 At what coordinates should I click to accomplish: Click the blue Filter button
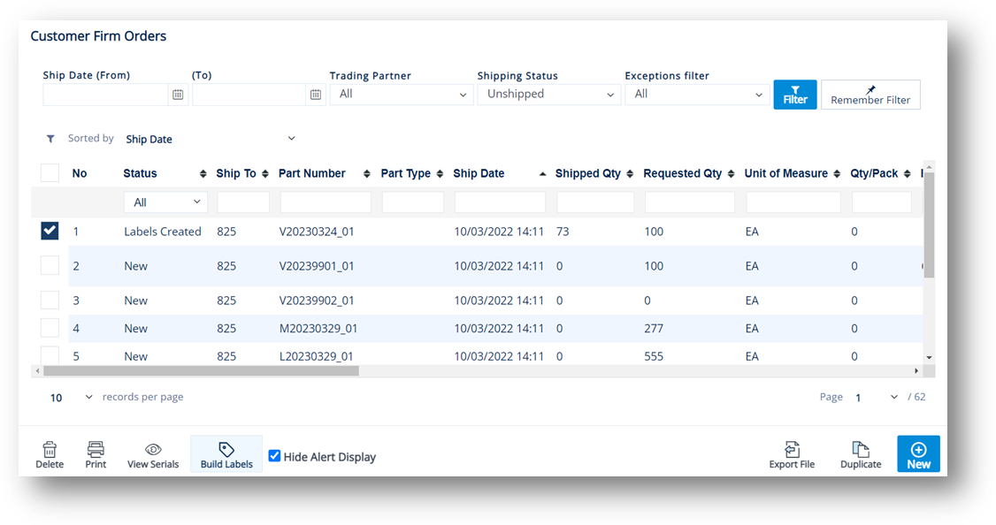[795, 95]
